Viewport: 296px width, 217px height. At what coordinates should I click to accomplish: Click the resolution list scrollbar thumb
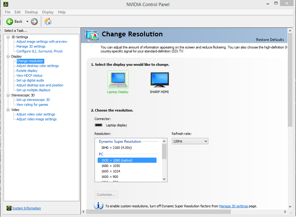[164, 151]
